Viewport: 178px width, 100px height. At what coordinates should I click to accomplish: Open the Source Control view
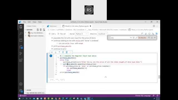(21, 53)
